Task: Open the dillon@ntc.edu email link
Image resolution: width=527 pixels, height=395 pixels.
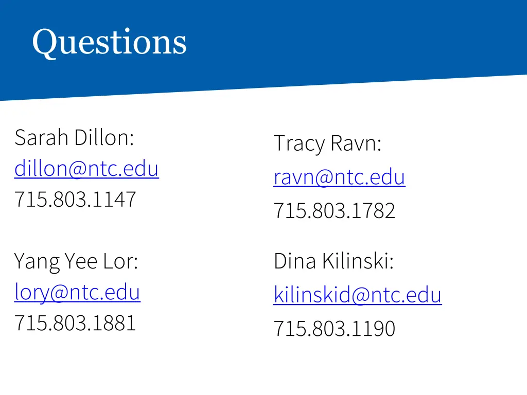Action: [x=86, y=168]
